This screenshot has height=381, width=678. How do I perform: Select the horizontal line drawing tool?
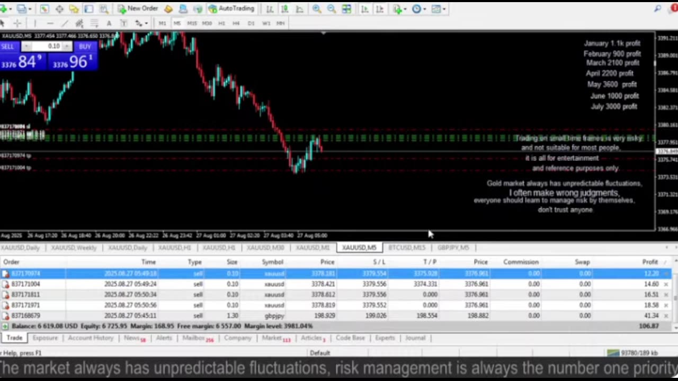50,23
